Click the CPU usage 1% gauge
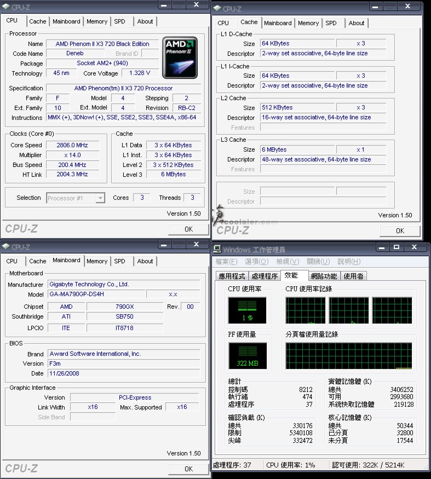 point(248,310)
